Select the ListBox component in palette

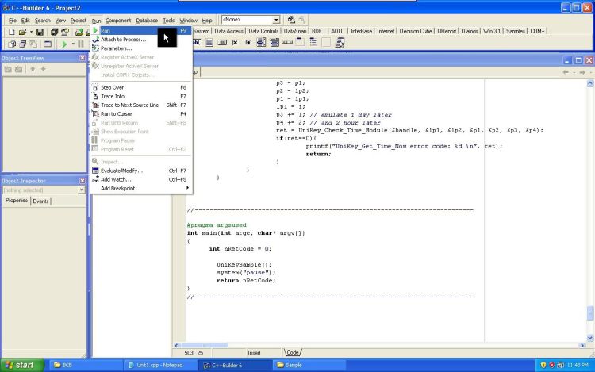pos(262,43)
